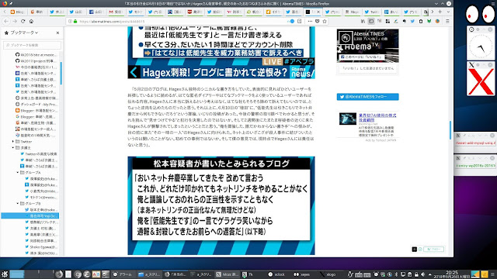This screenshot has width=497, height=279.
Task: Click the Twitter bird extension icon in toolbar
Action: point(412,21)
